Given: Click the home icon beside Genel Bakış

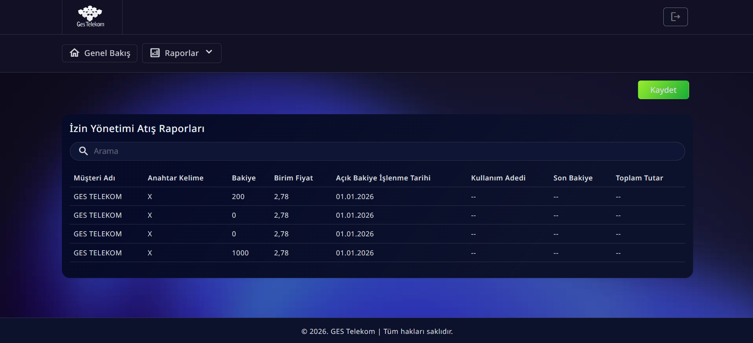Looking at the screenshot, I should click(x=75, y=53).
